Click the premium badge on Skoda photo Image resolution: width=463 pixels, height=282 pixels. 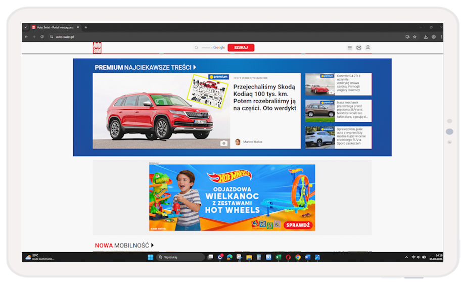[219, 77]
